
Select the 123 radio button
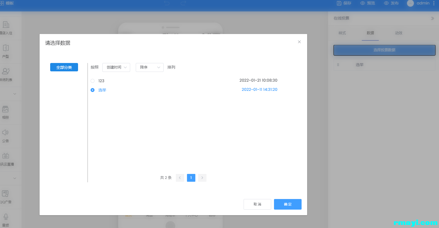(x=93, y=81)
